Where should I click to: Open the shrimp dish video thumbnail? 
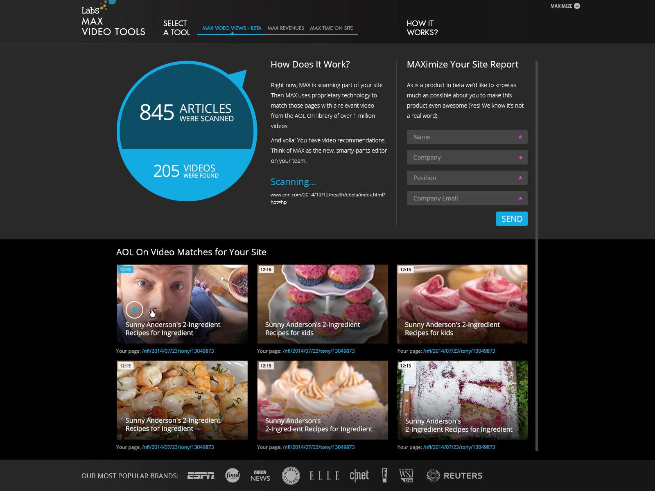click(x=182, y=400)
